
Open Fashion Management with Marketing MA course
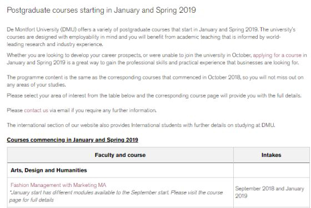(58, 185)
